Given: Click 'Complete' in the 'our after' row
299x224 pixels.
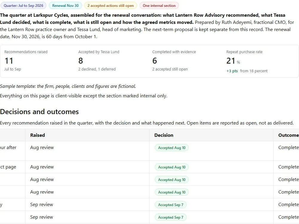Looking at the screenshot, I should point(289,148).
